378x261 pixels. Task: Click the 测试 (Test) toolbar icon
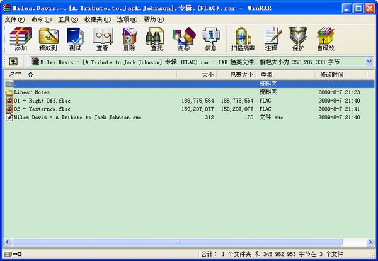tap(75, 39)
